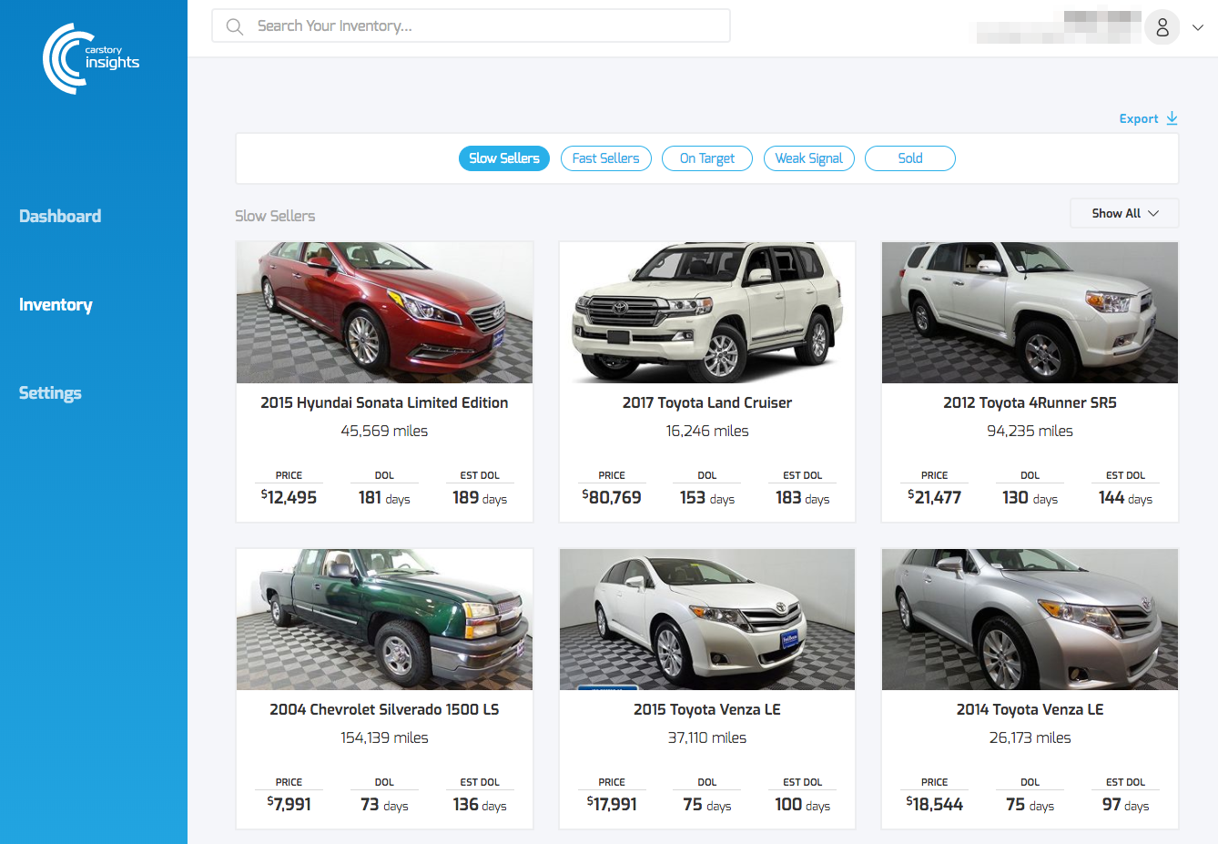Click 26,173 miles text
1218x844 pixels.
[x=1030, y=737]
